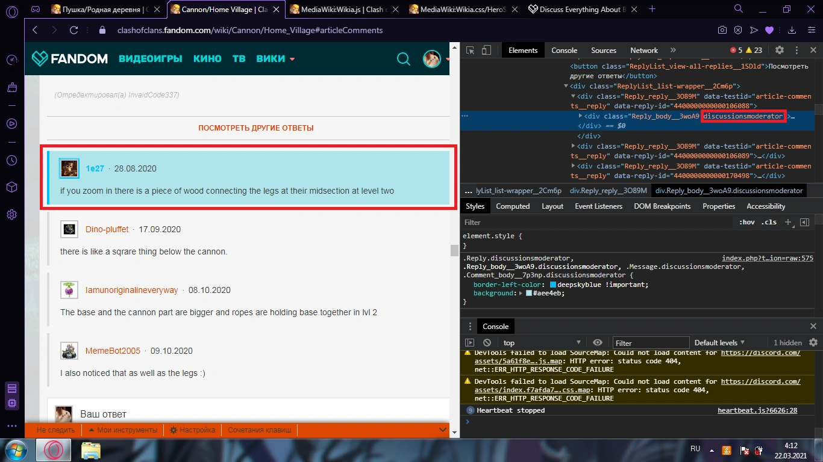Open DevTools customize three-dots menu

pyautogui.click(x=796, y=51)
